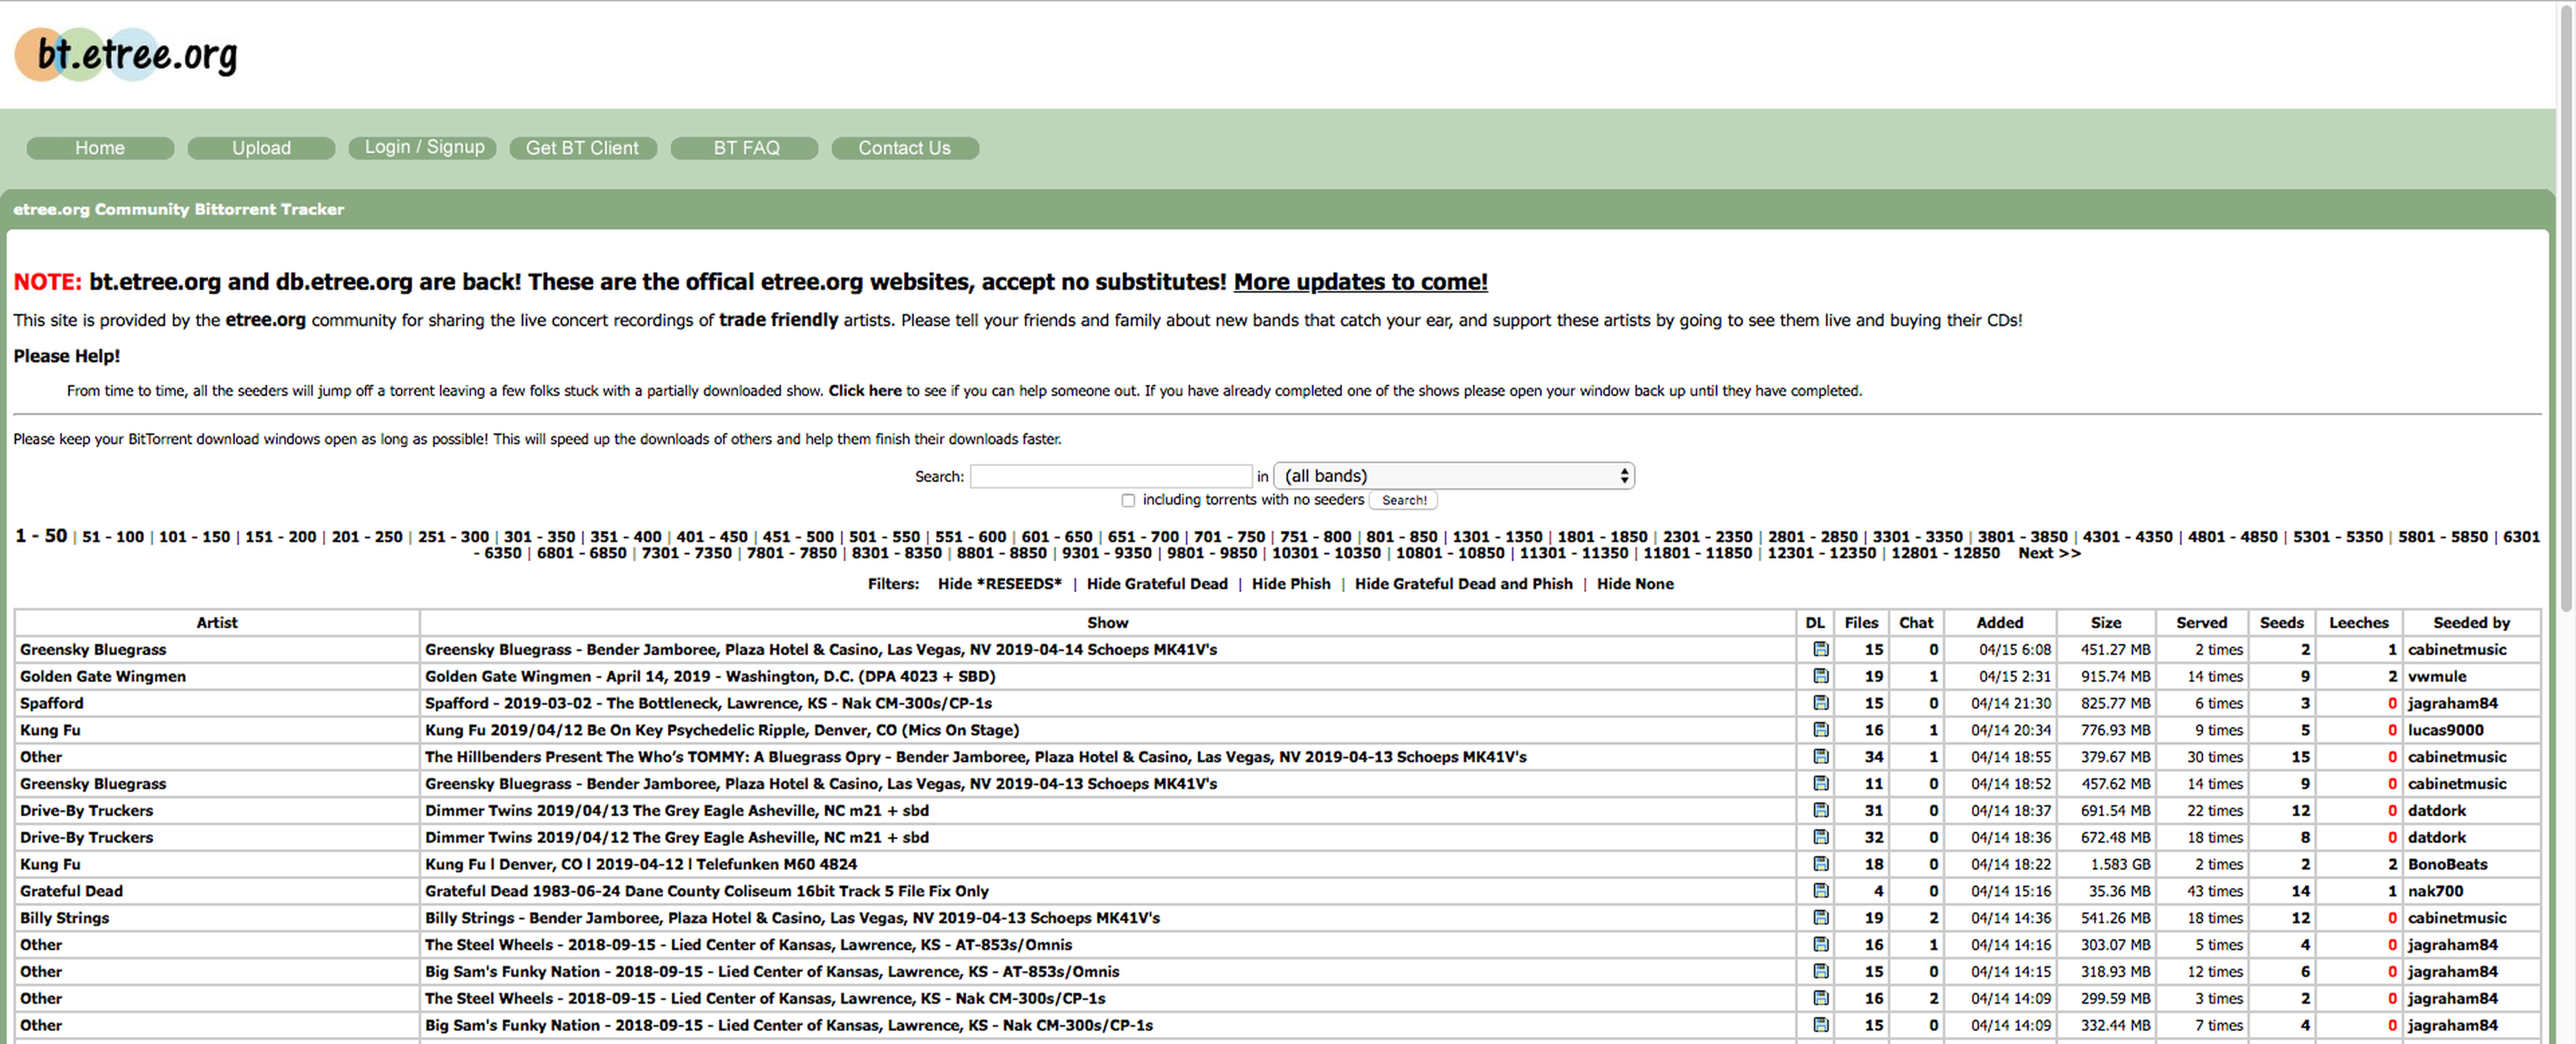Viewport: 2576px width, 1044px height.
Task: Open Hillbenders TOMMY Bluegrass Opry show link
Action: [975, 757]
